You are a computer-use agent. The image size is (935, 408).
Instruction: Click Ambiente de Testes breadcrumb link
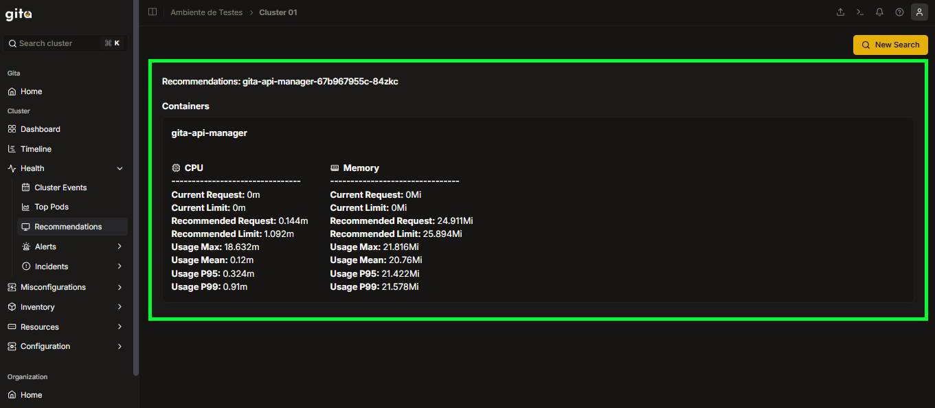tap(206, 12)
